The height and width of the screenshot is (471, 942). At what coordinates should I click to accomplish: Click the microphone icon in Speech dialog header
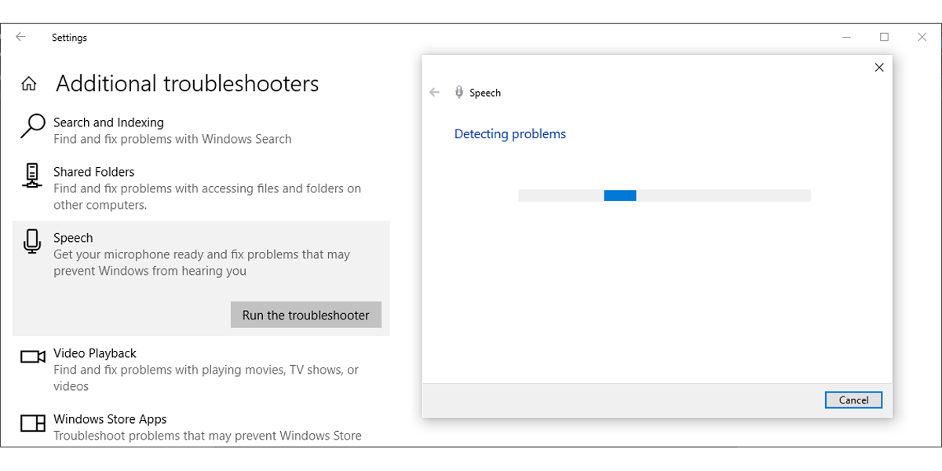[x=459, y=93]
